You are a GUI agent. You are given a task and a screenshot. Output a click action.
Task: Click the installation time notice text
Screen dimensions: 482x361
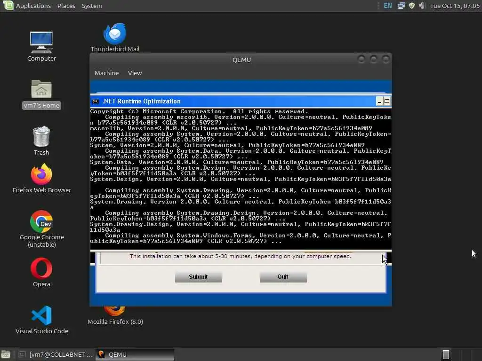point(241,256)
